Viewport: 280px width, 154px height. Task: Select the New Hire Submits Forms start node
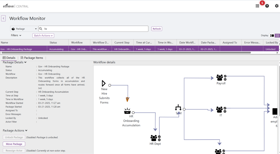coord(104,83)
